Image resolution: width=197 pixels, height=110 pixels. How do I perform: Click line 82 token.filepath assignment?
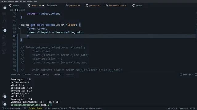55,32
